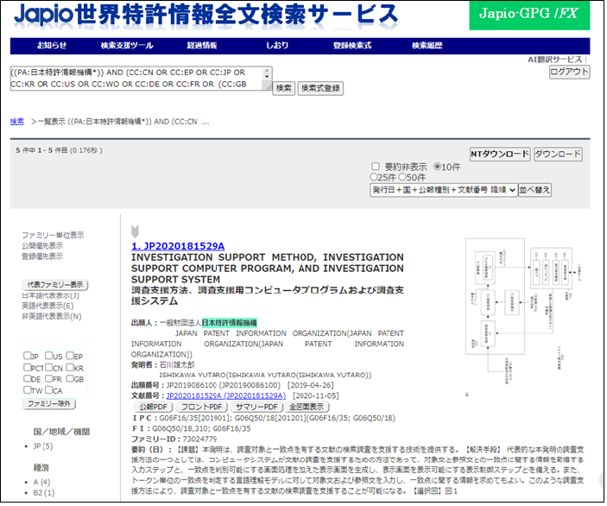Check the PCT checkbox
The image size is (607, 506).
pyautogui.click(x=28, y=368)
